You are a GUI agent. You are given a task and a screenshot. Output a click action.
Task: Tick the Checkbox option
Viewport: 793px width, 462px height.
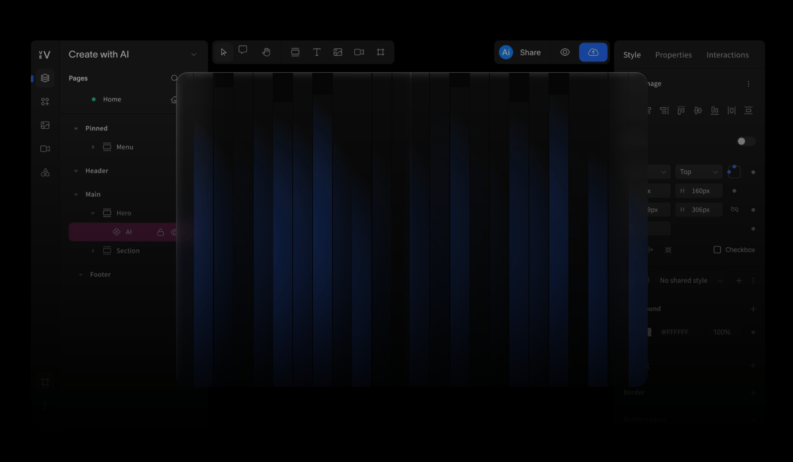coord(717,250)
